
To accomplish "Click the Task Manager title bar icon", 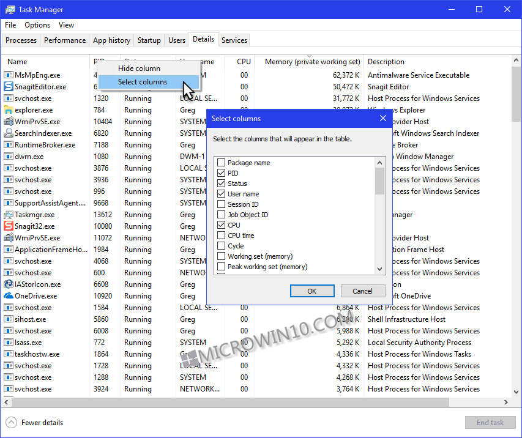I will coord(10,10).
